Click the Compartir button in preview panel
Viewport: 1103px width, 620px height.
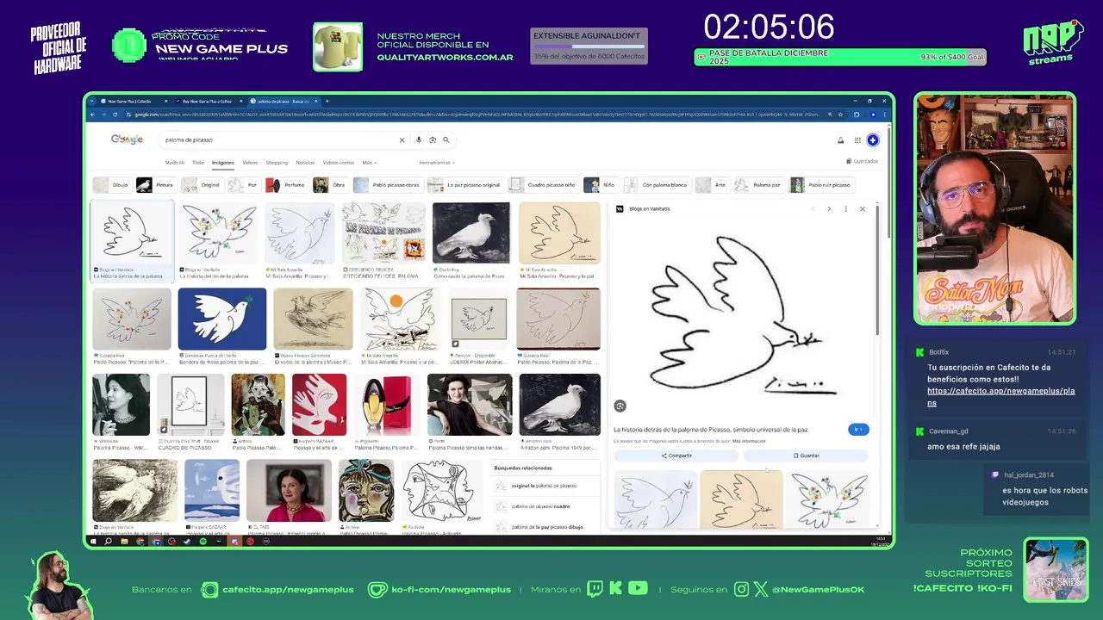click(676, 456)
